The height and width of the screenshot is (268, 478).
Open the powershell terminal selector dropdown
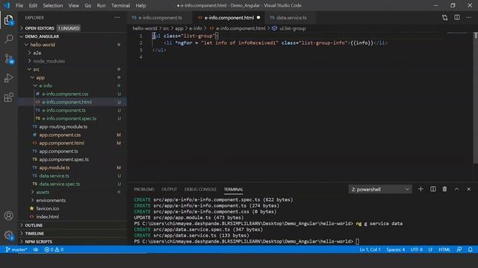point(380,189)
